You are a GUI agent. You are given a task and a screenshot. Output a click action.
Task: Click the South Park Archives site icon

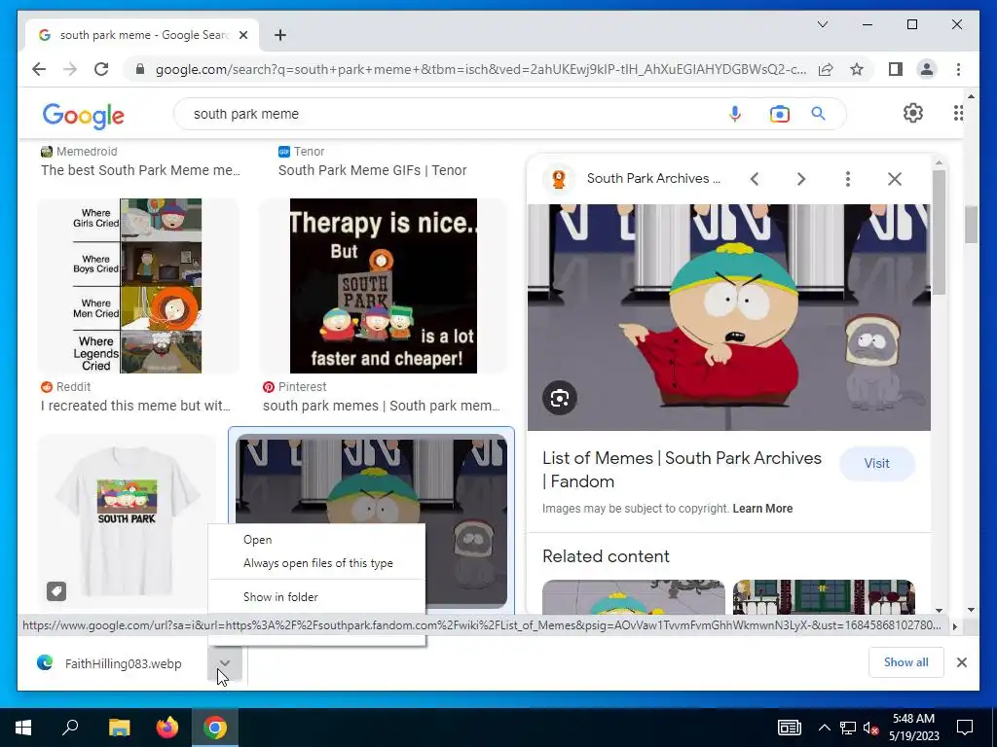559,179
